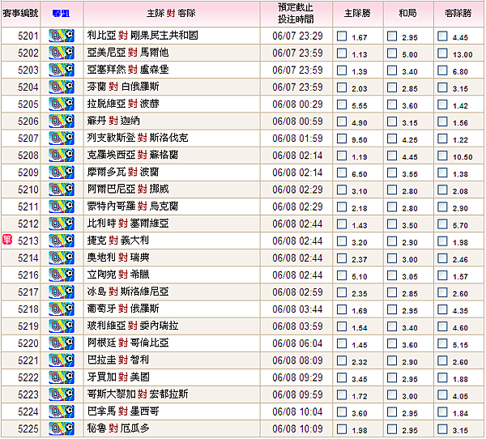Click the league icon for match 5218
This screenshot has width=486, height=439.
(62, 309)
